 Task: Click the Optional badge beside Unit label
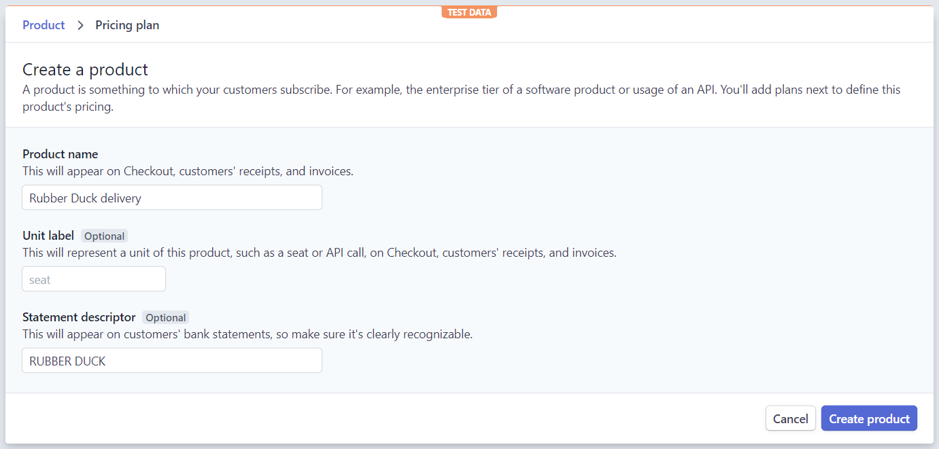point(104,236)
